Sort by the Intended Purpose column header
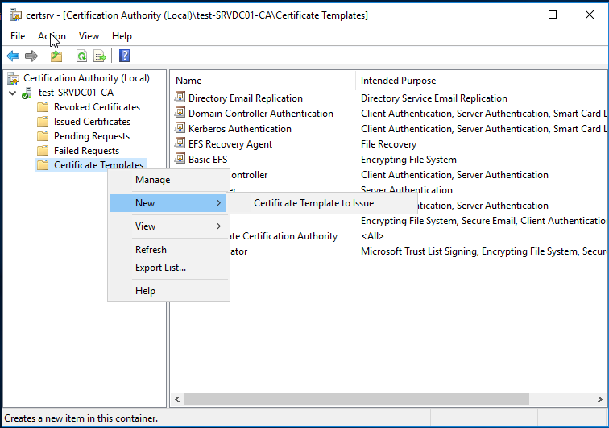 pos(482,81)
